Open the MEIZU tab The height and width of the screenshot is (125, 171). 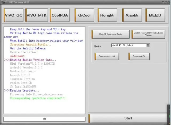pos(155,15)
